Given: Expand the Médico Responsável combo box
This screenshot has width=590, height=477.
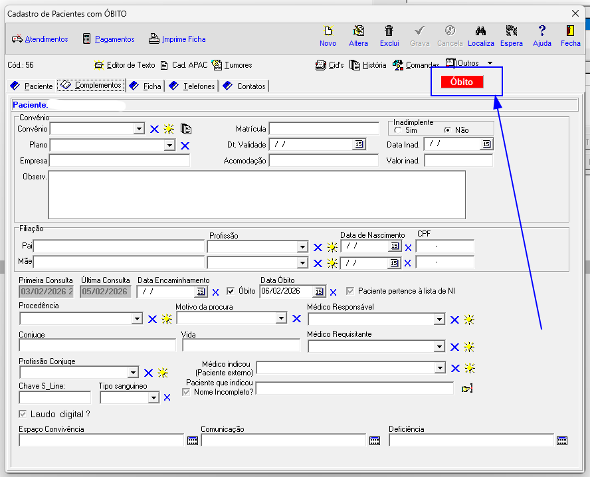Looking at the screenshot, I should [439, 320].
